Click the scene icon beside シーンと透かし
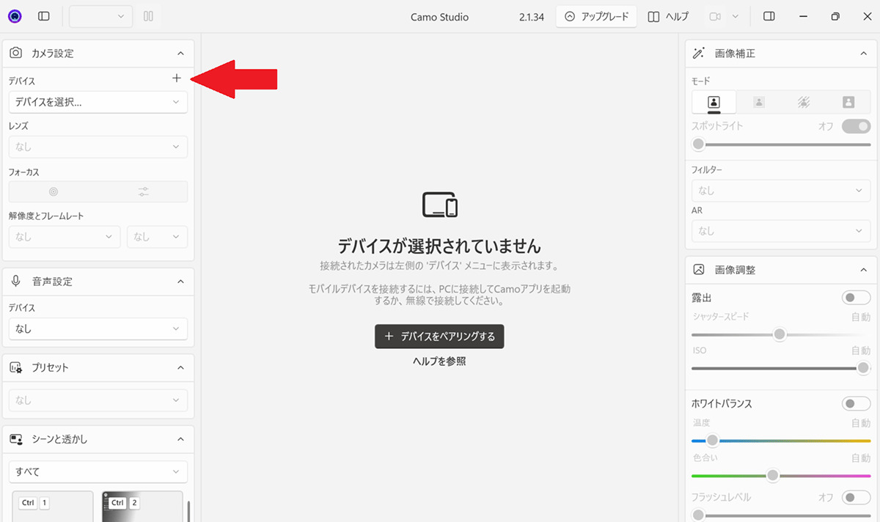 (x=15, y=439)
